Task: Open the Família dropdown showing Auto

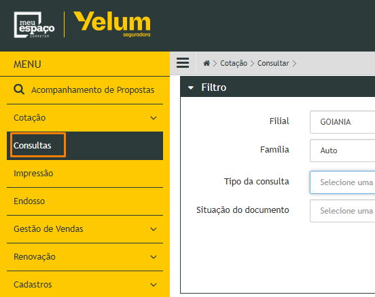Action: pyautogui.click(x=342, y=151)
